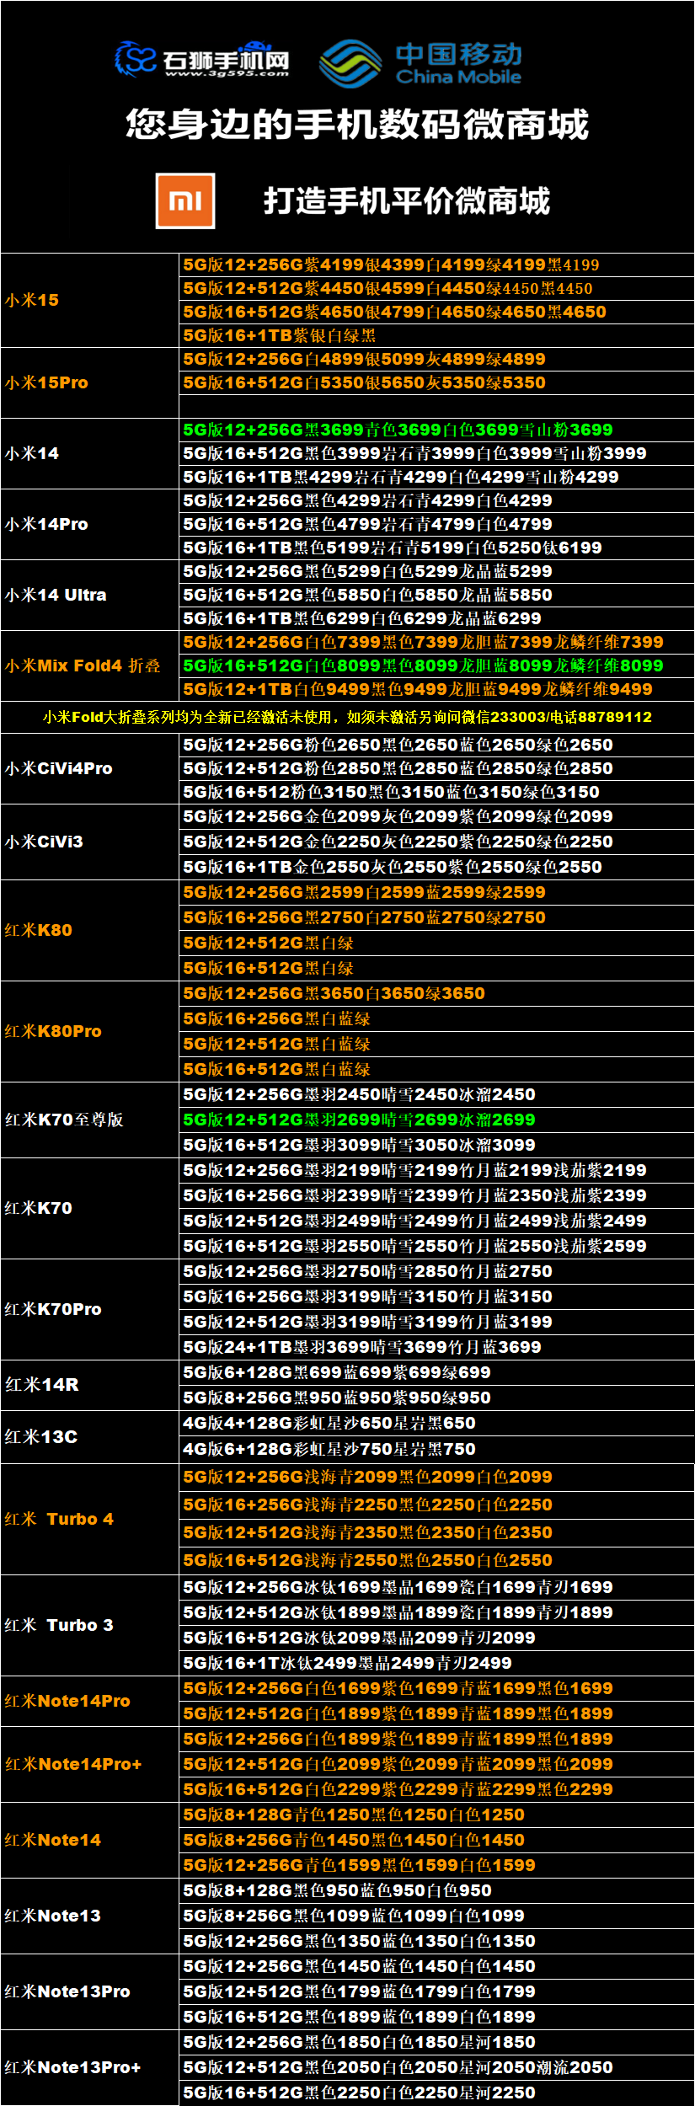Select the 红米Note13 model cell
This screenshot has width=695, height=2106.
(x=90, y=1916)
